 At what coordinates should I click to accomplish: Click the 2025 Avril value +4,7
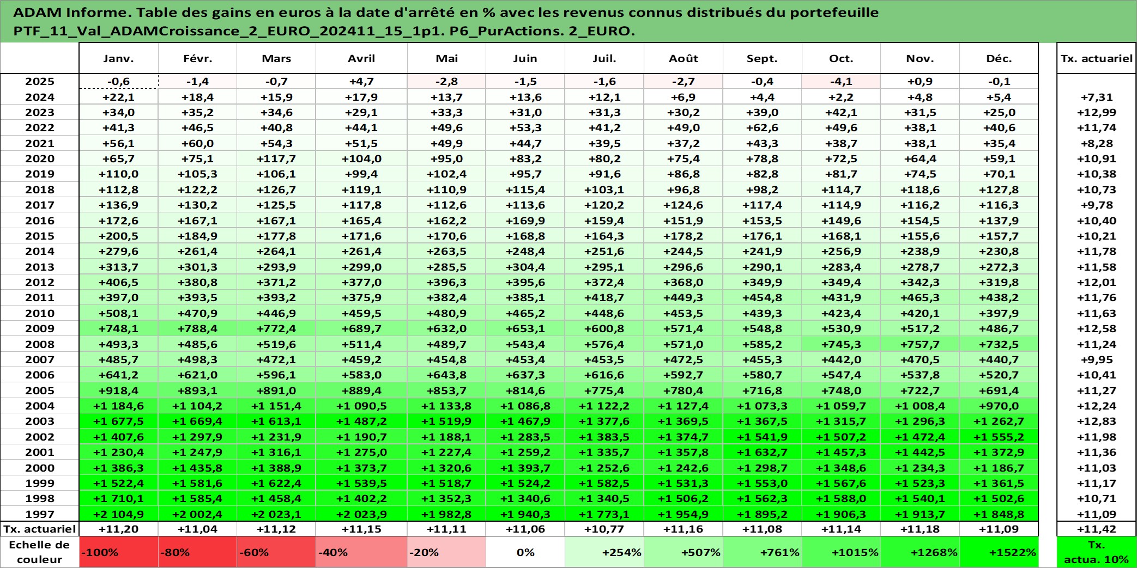tap(361, 81)
